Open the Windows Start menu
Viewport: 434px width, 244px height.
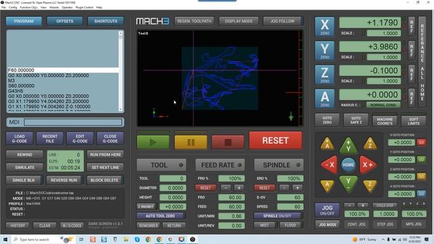coord(5,239)
